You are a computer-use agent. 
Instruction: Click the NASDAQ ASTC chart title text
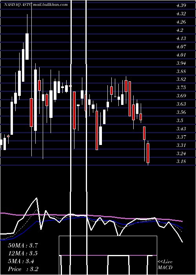(x=18, y=5)
